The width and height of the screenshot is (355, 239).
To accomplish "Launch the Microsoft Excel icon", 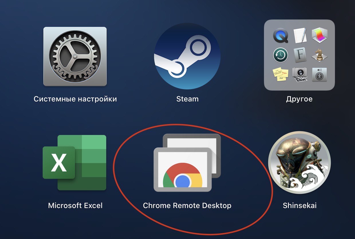I will coord(75,162).
